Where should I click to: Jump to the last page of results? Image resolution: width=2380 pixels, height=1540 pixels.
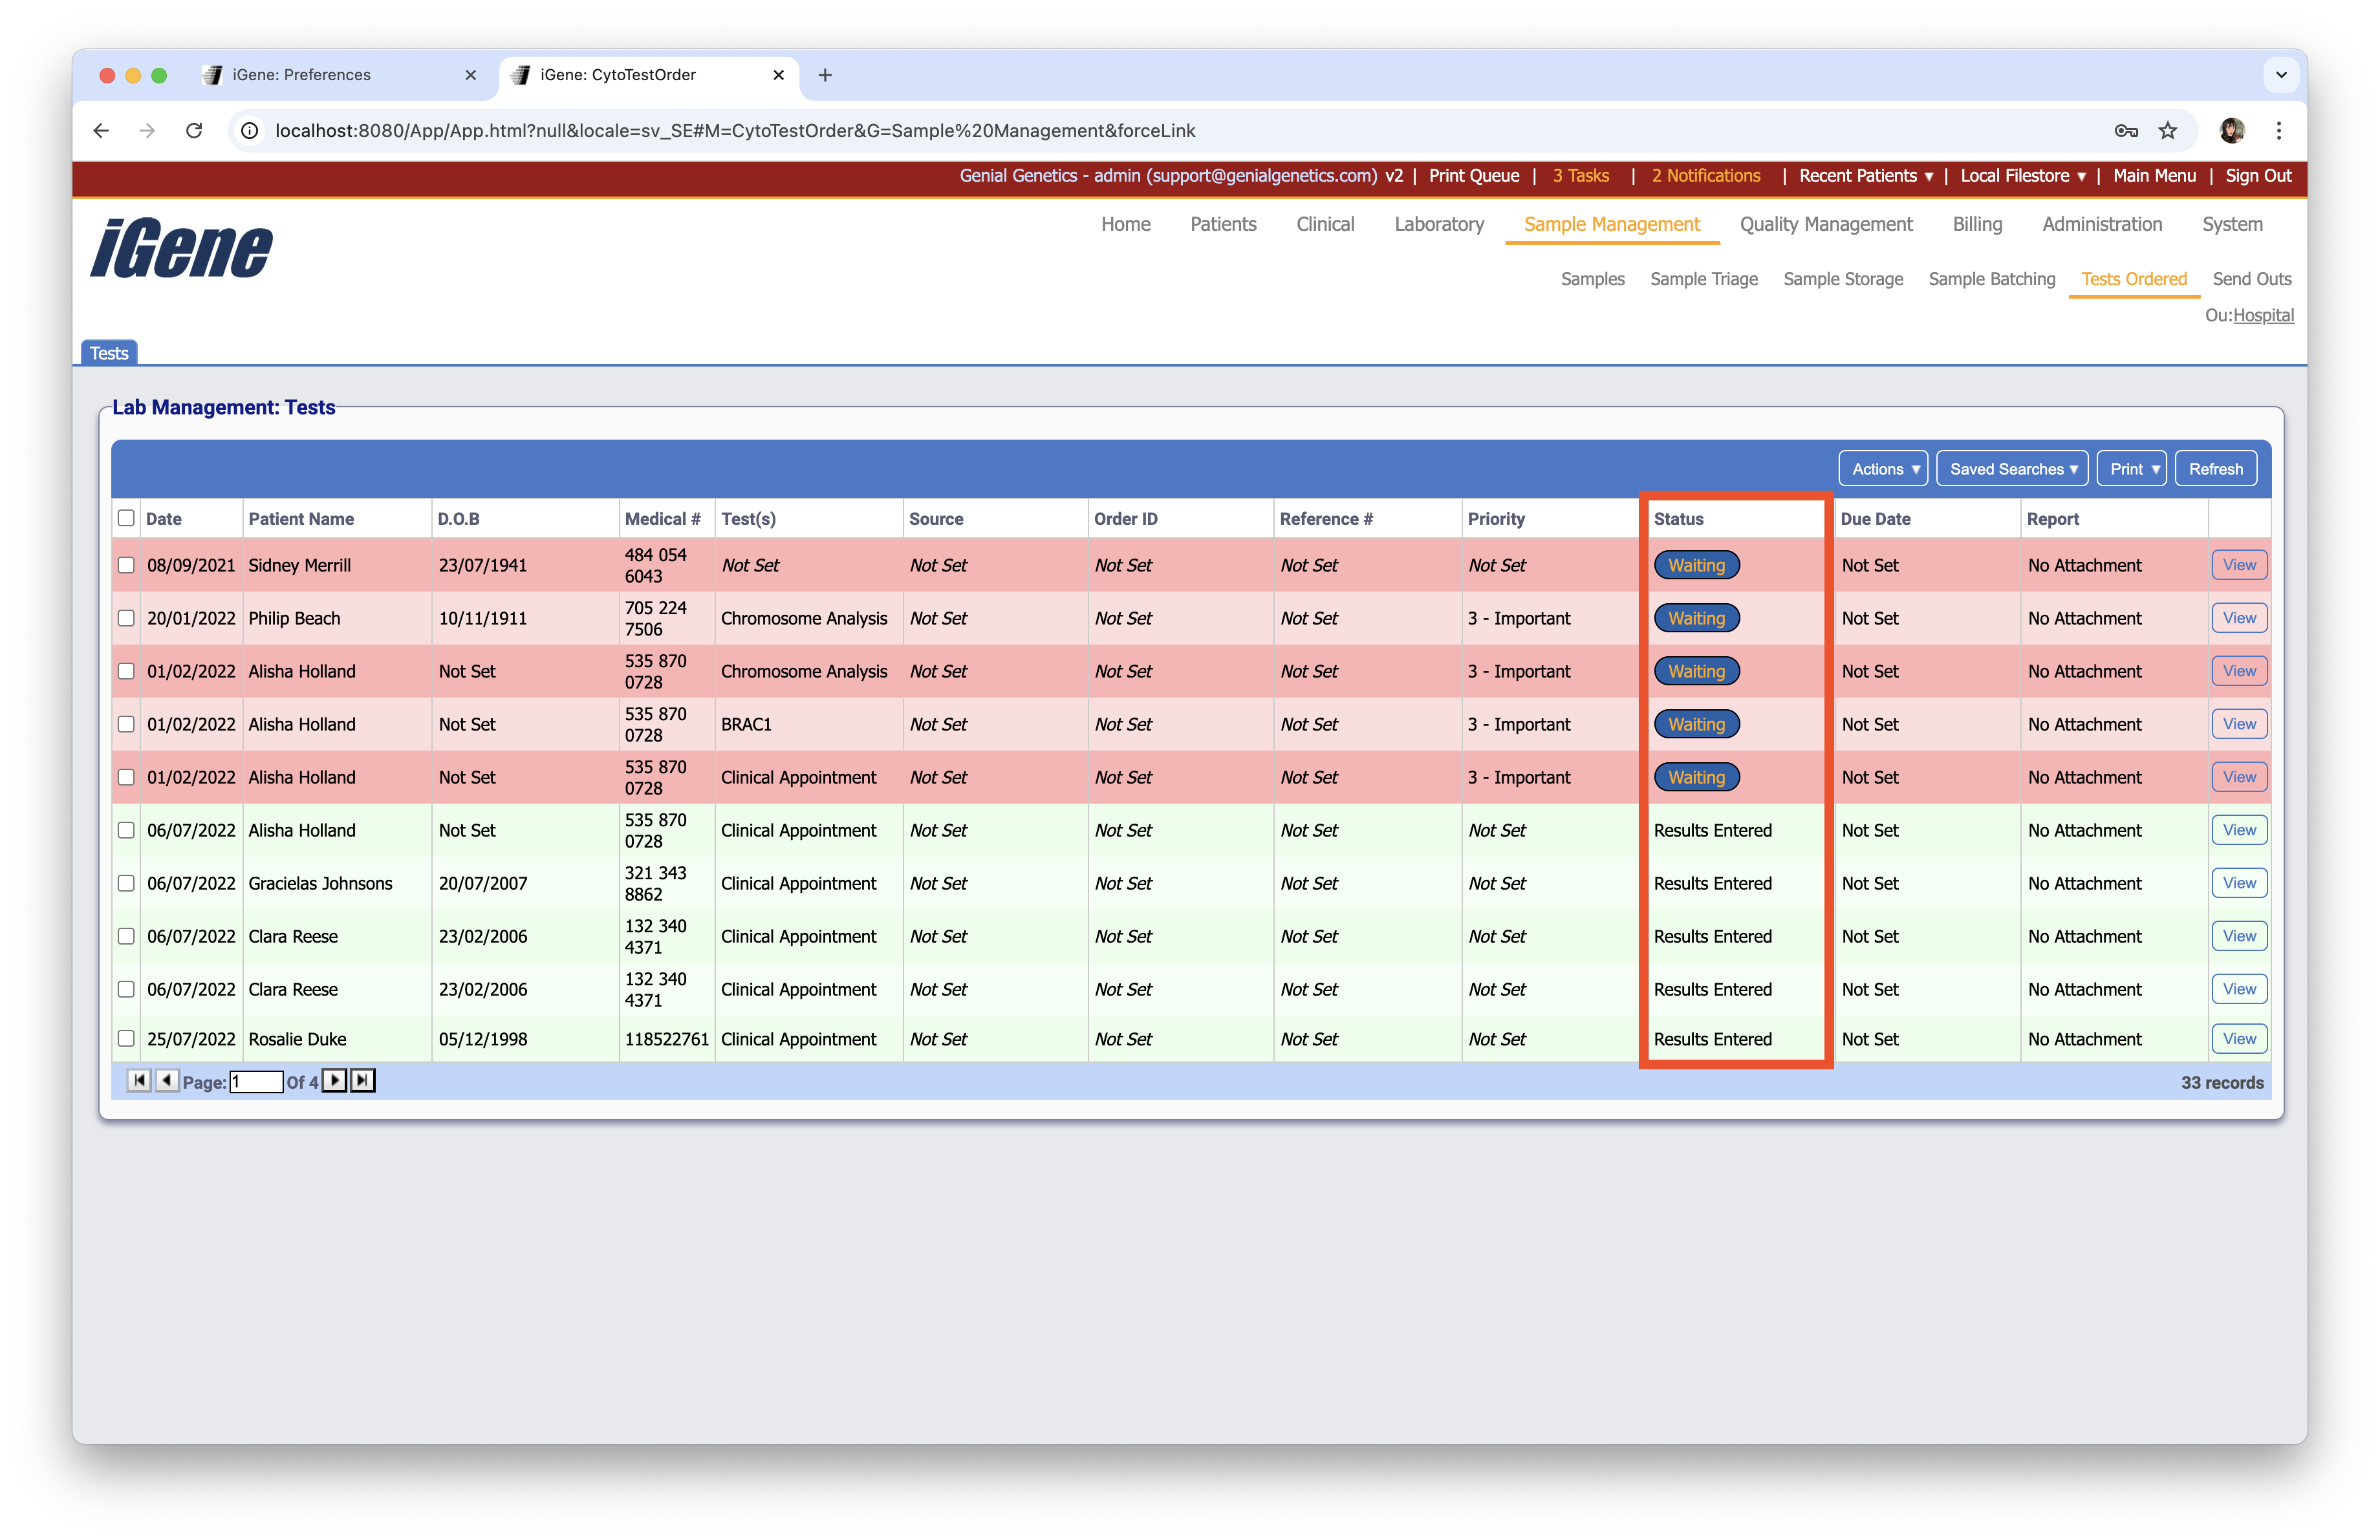pyautogui.click(x=363, y=1080)
